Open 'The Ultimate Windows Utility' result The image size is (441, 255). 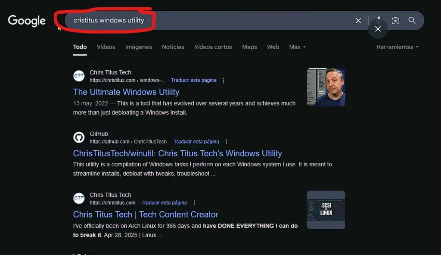click(126, 92)
